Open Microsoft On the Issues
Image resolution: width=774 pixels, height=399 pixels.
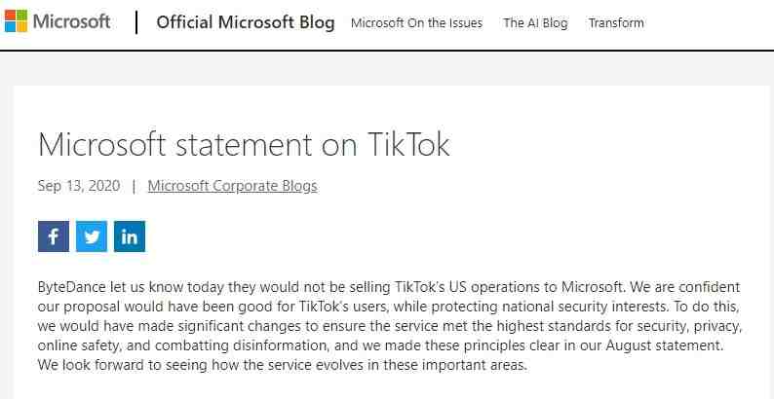click(416, 22)
